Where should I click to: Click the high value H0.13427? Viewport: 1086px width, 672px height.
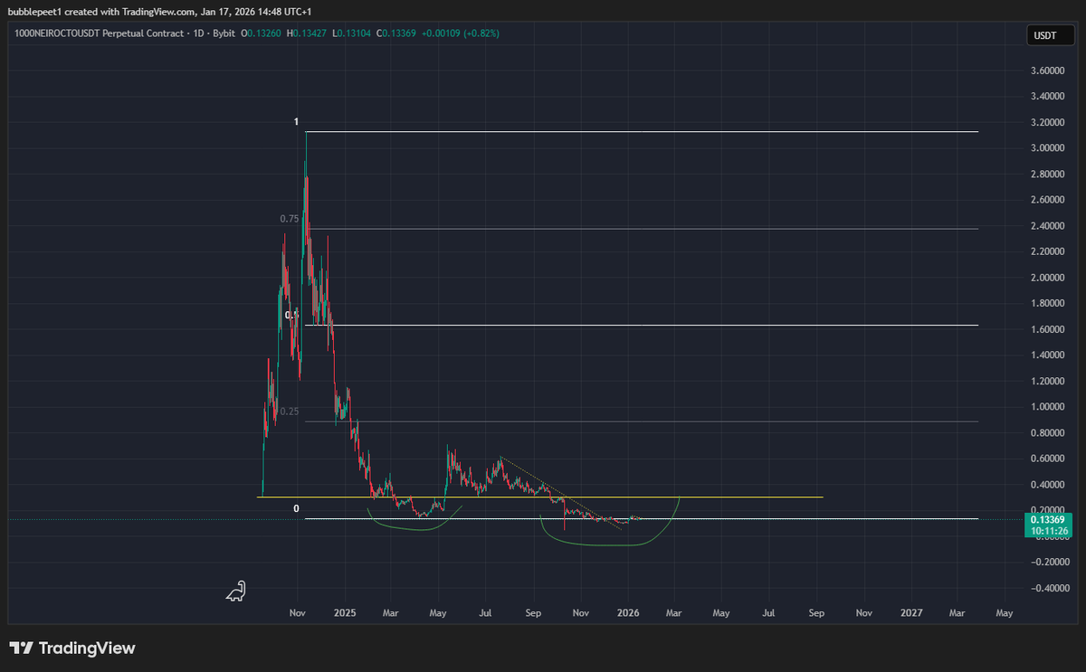(308, 33)
